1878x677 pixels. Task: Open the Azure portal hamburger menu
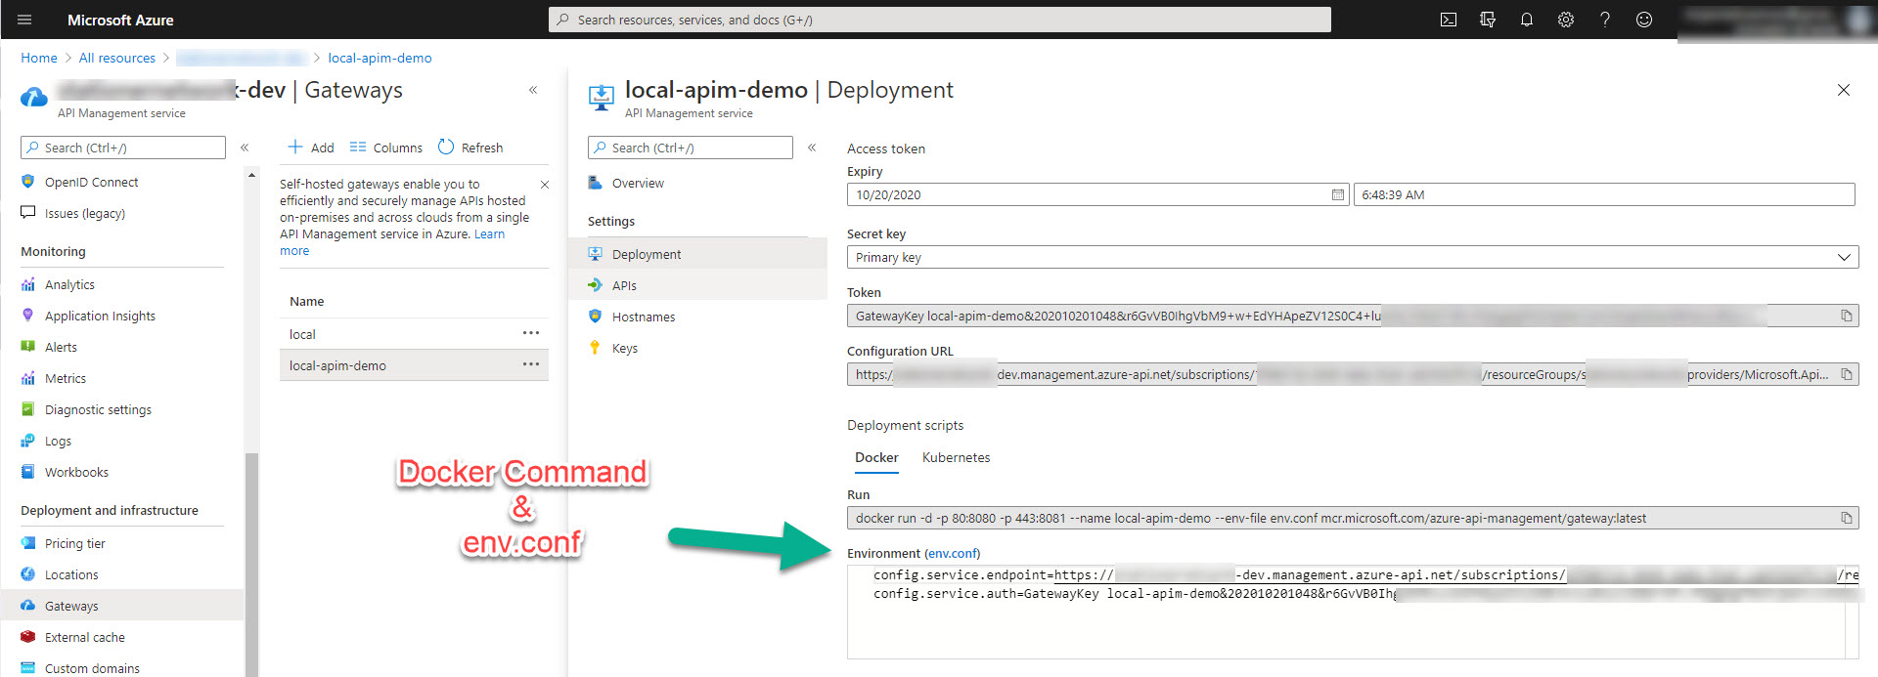click(24, 20)
